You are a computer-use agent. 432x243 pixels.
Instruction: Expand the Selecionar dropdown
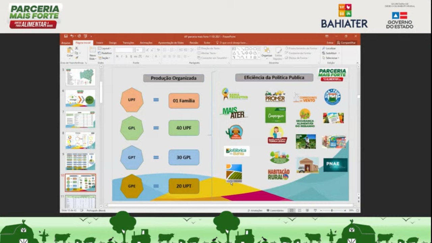pyautogui.click(x=331, y=58)
